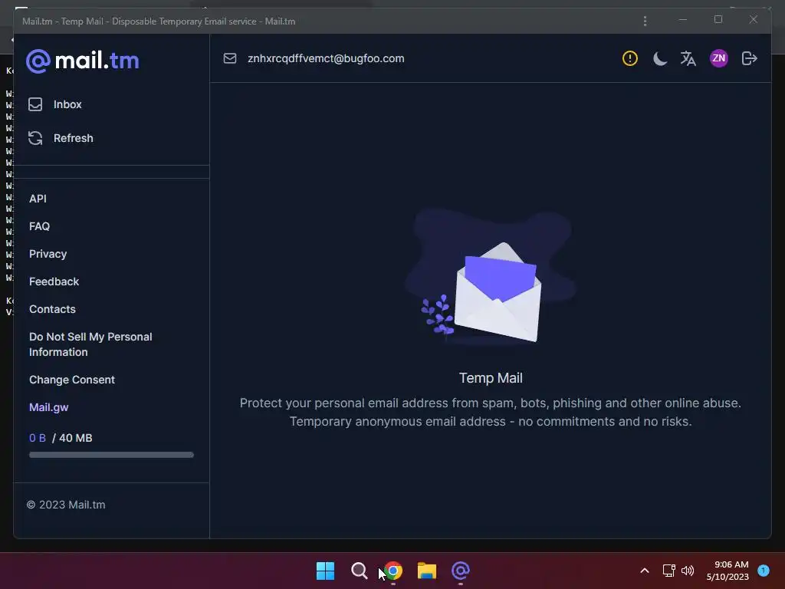The width and height of the screenshot is (785, 589).
Task: Click the Temp Mail heading
Action: (x=491, y=378)
